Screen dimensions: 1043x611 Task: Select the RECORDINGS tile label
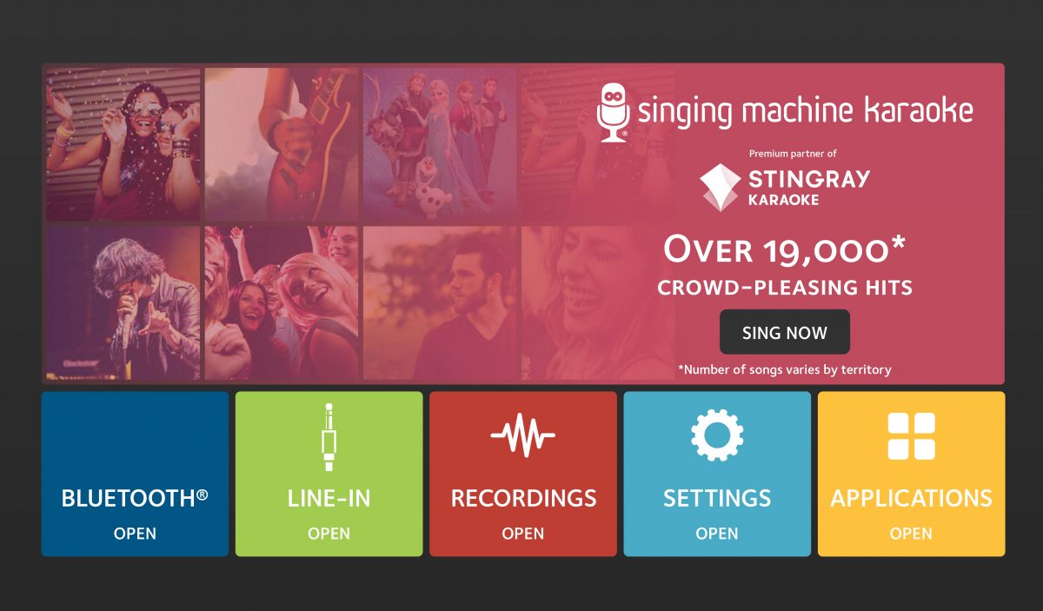click(523, 498)
